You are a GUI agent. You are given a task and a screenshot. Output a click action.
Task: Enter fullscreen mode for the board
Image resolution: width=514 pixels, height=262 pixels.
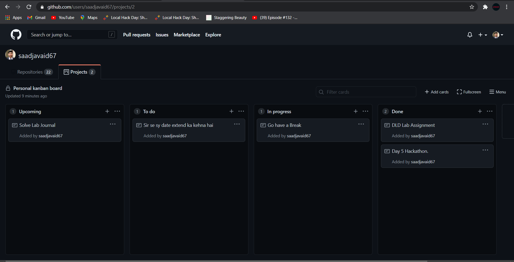469,92
